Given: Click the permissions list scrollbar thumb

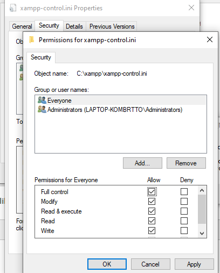Looking at the screenshot, I should (x=202, y=209).
